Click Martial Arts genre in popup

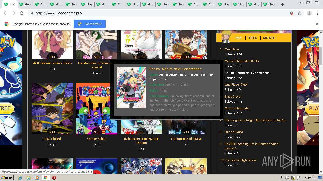[x=192, y=75]
